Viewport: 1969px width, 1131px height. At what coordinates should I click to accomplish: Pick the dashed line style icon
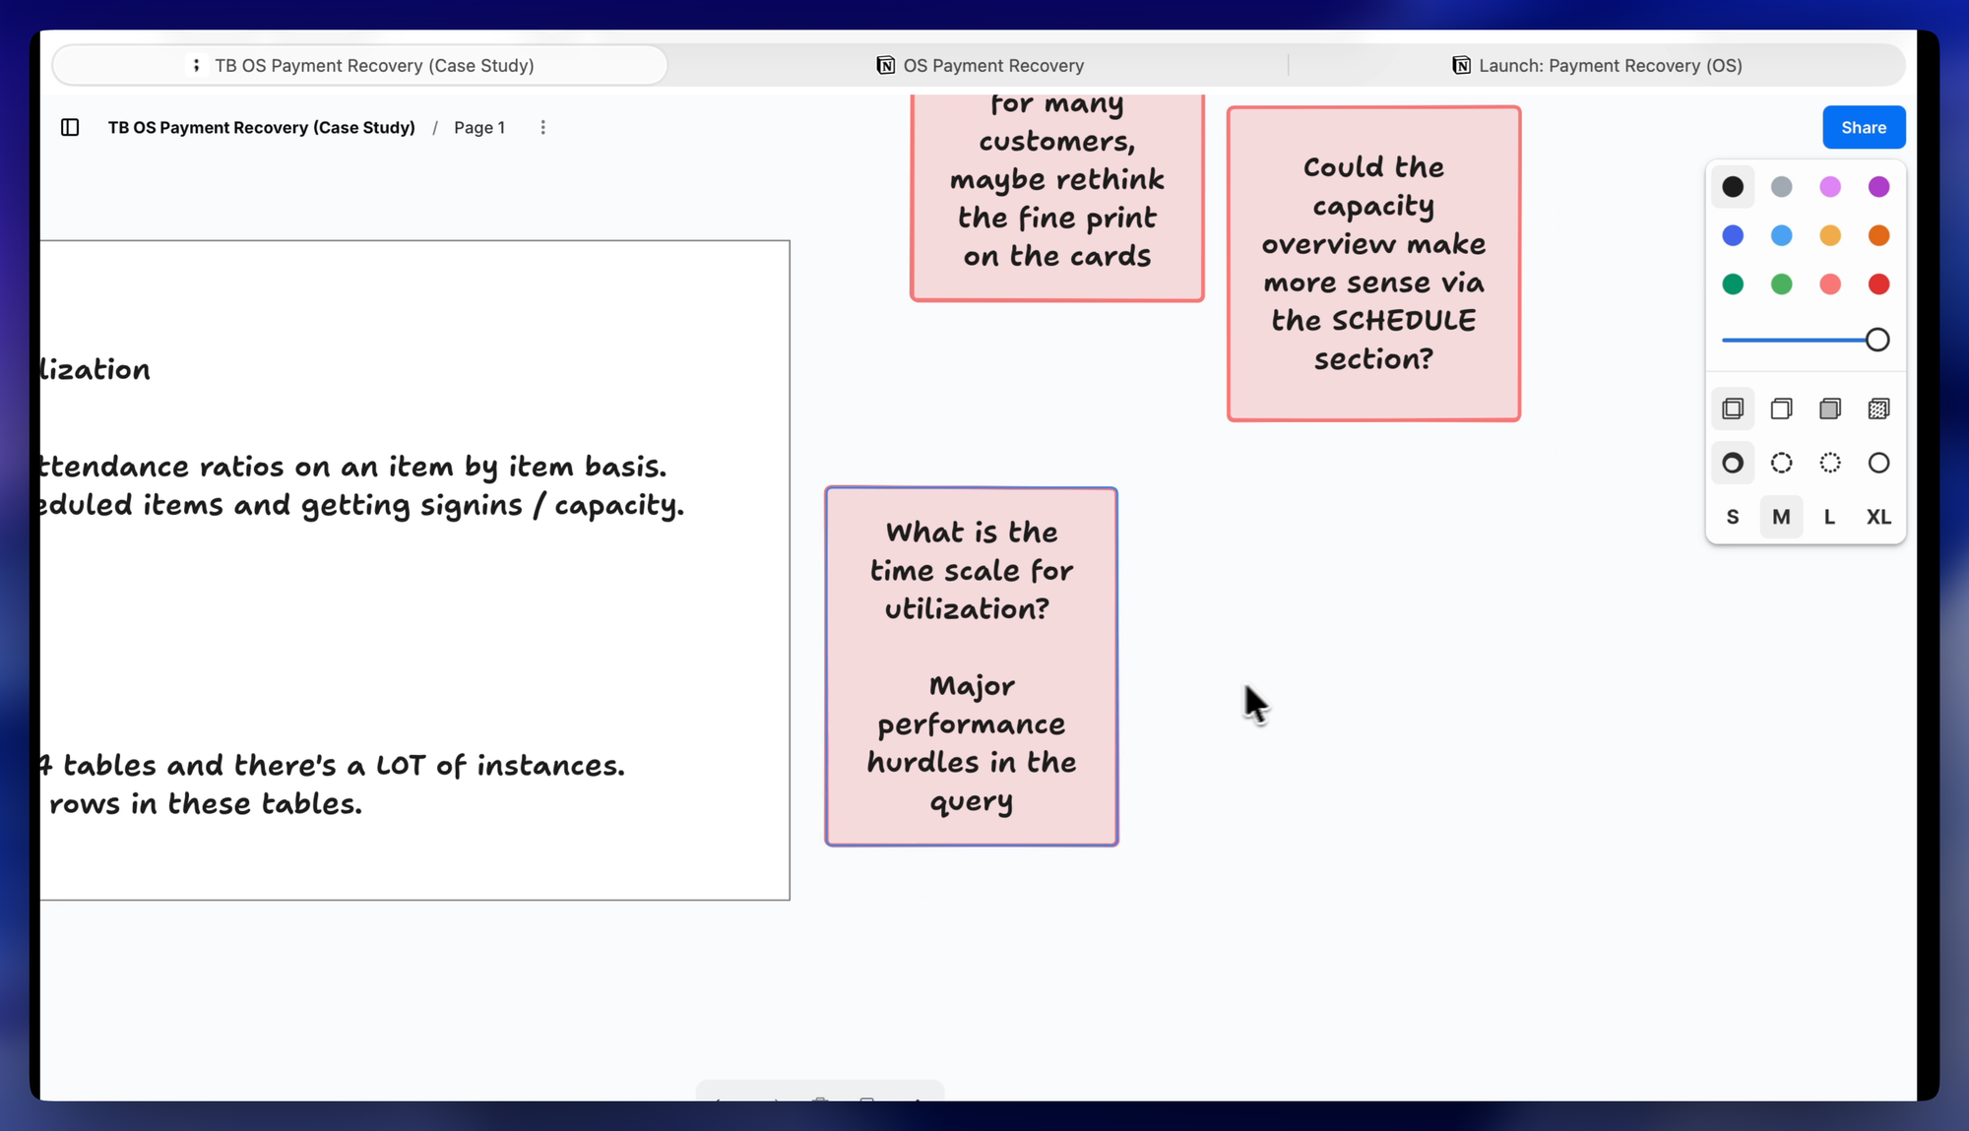click(x=1781, y=463)
